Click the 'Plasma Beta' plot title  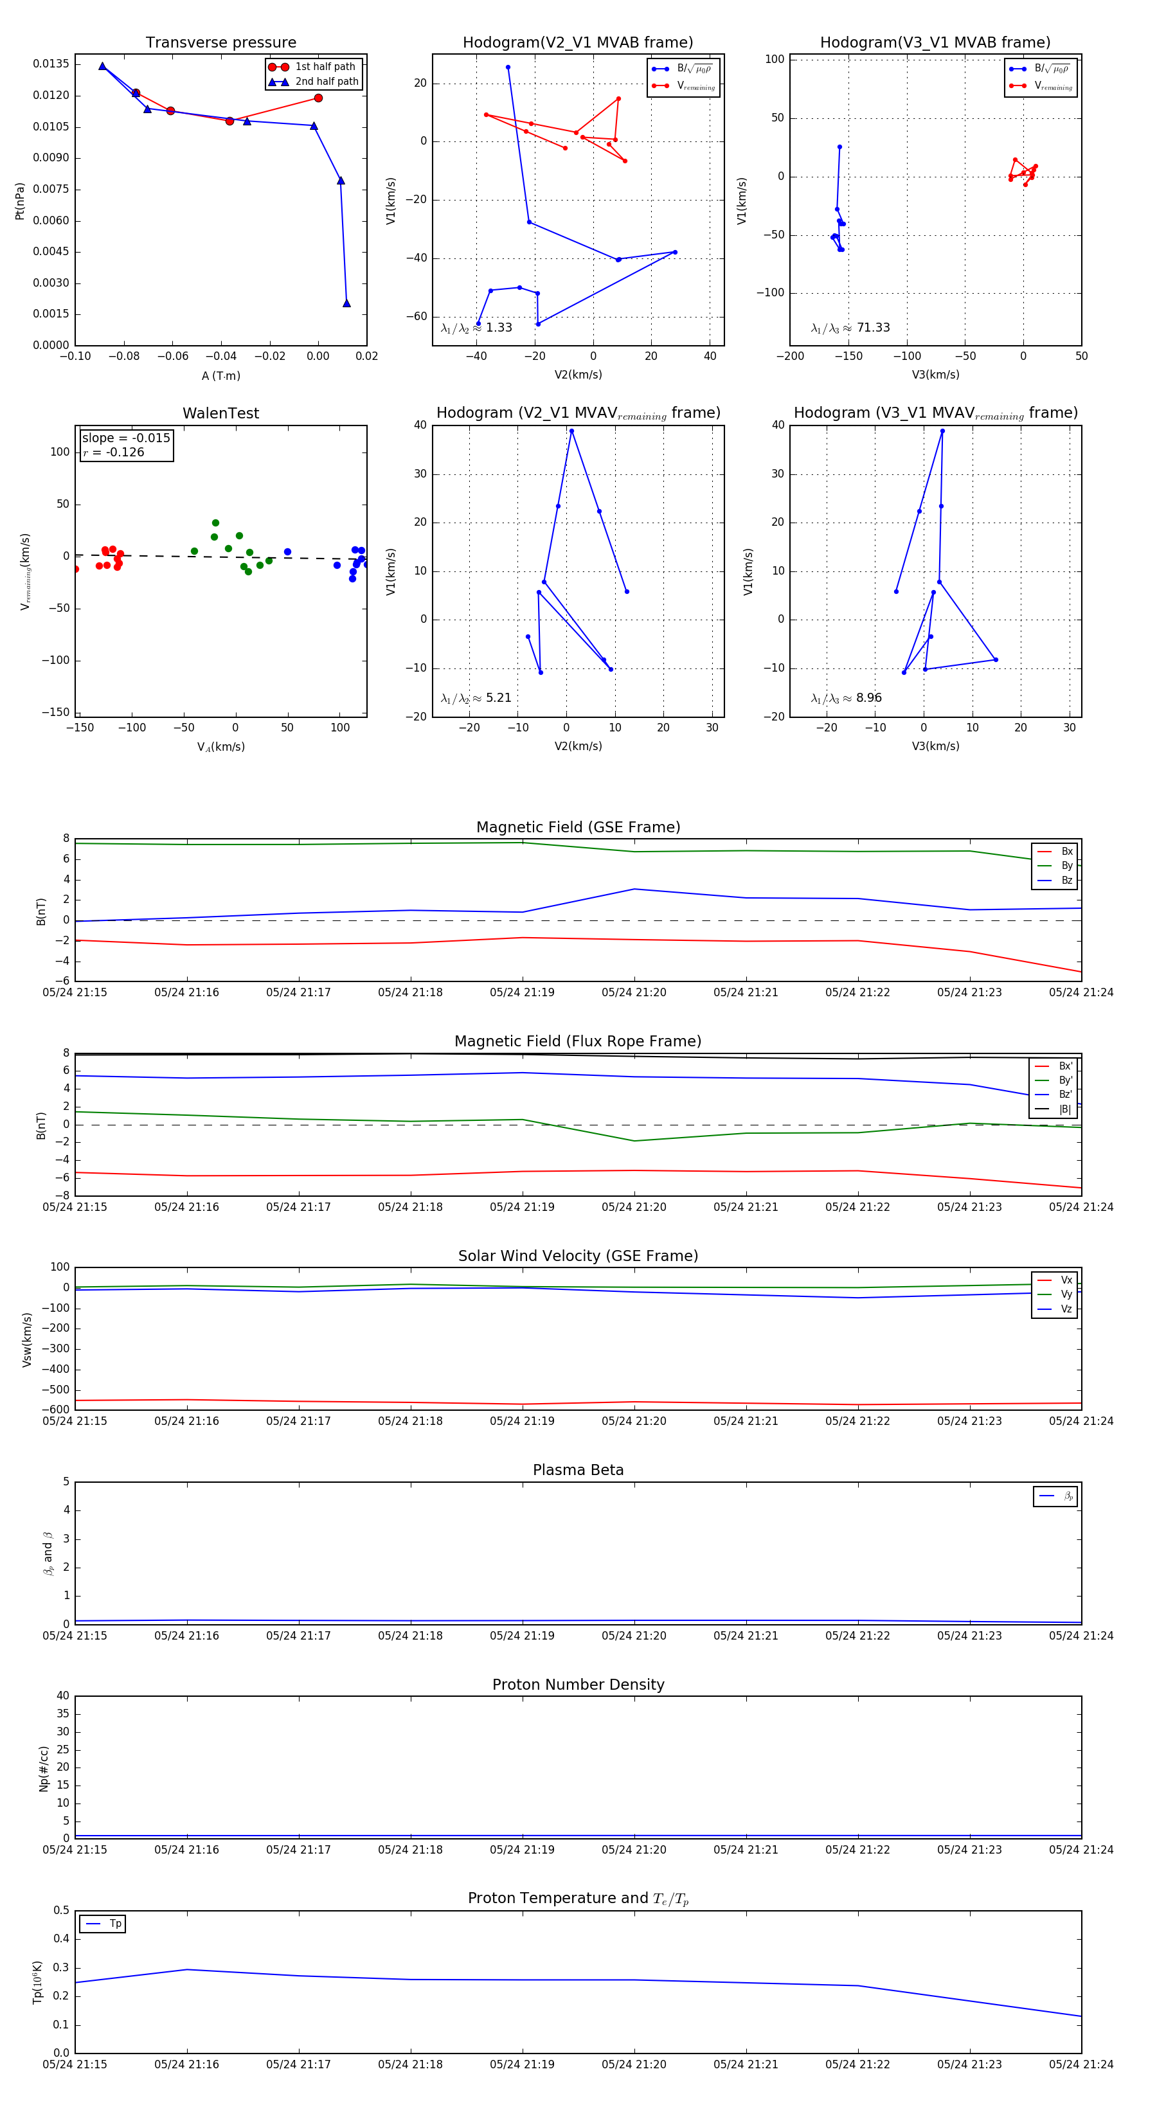(578, 1470)
